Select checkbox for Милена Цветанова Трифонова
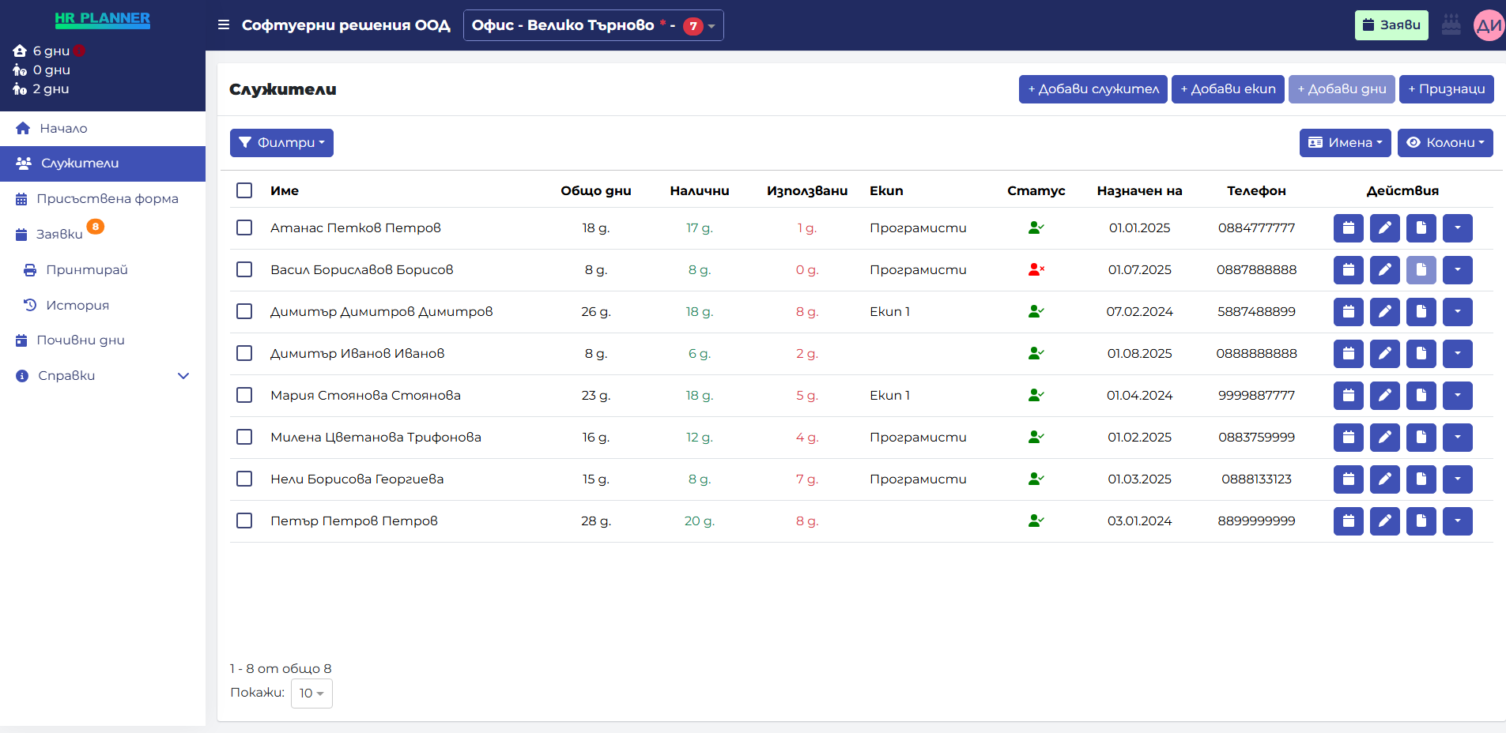This screenshot has height=733, width=1506. (244, 438)
